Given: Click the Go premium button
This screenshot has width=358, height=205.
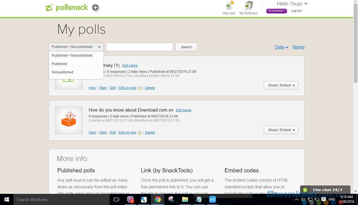Looking at the screenshot, I should (276, 11).
